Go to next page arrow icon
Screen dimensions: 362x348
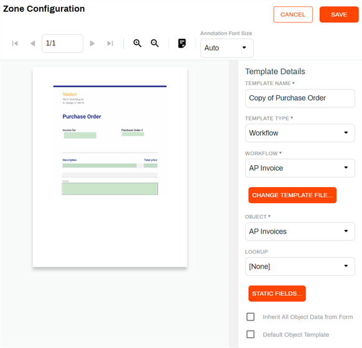[x=92, y=43]
